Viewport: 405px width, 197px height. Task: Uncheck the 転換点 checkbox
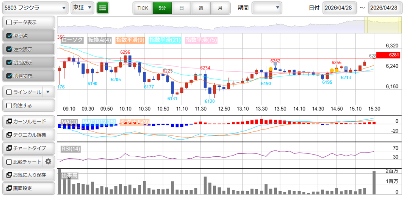coord(9,36)
